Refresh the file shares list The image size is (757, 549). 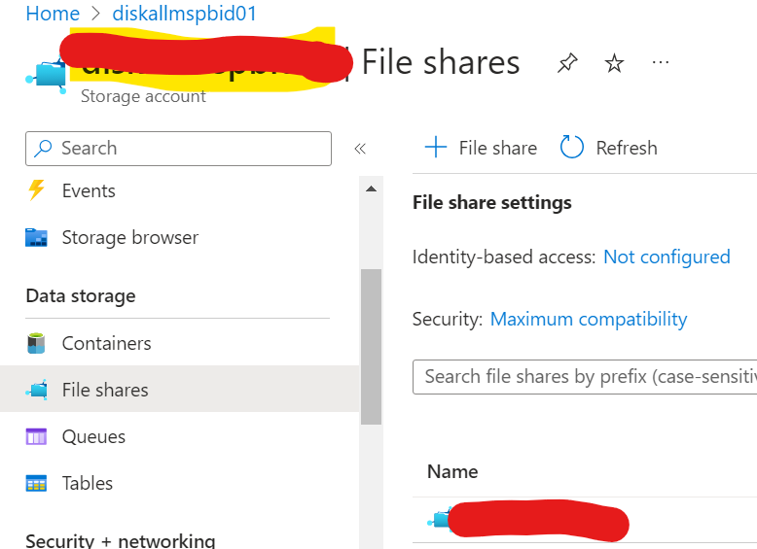608,148
